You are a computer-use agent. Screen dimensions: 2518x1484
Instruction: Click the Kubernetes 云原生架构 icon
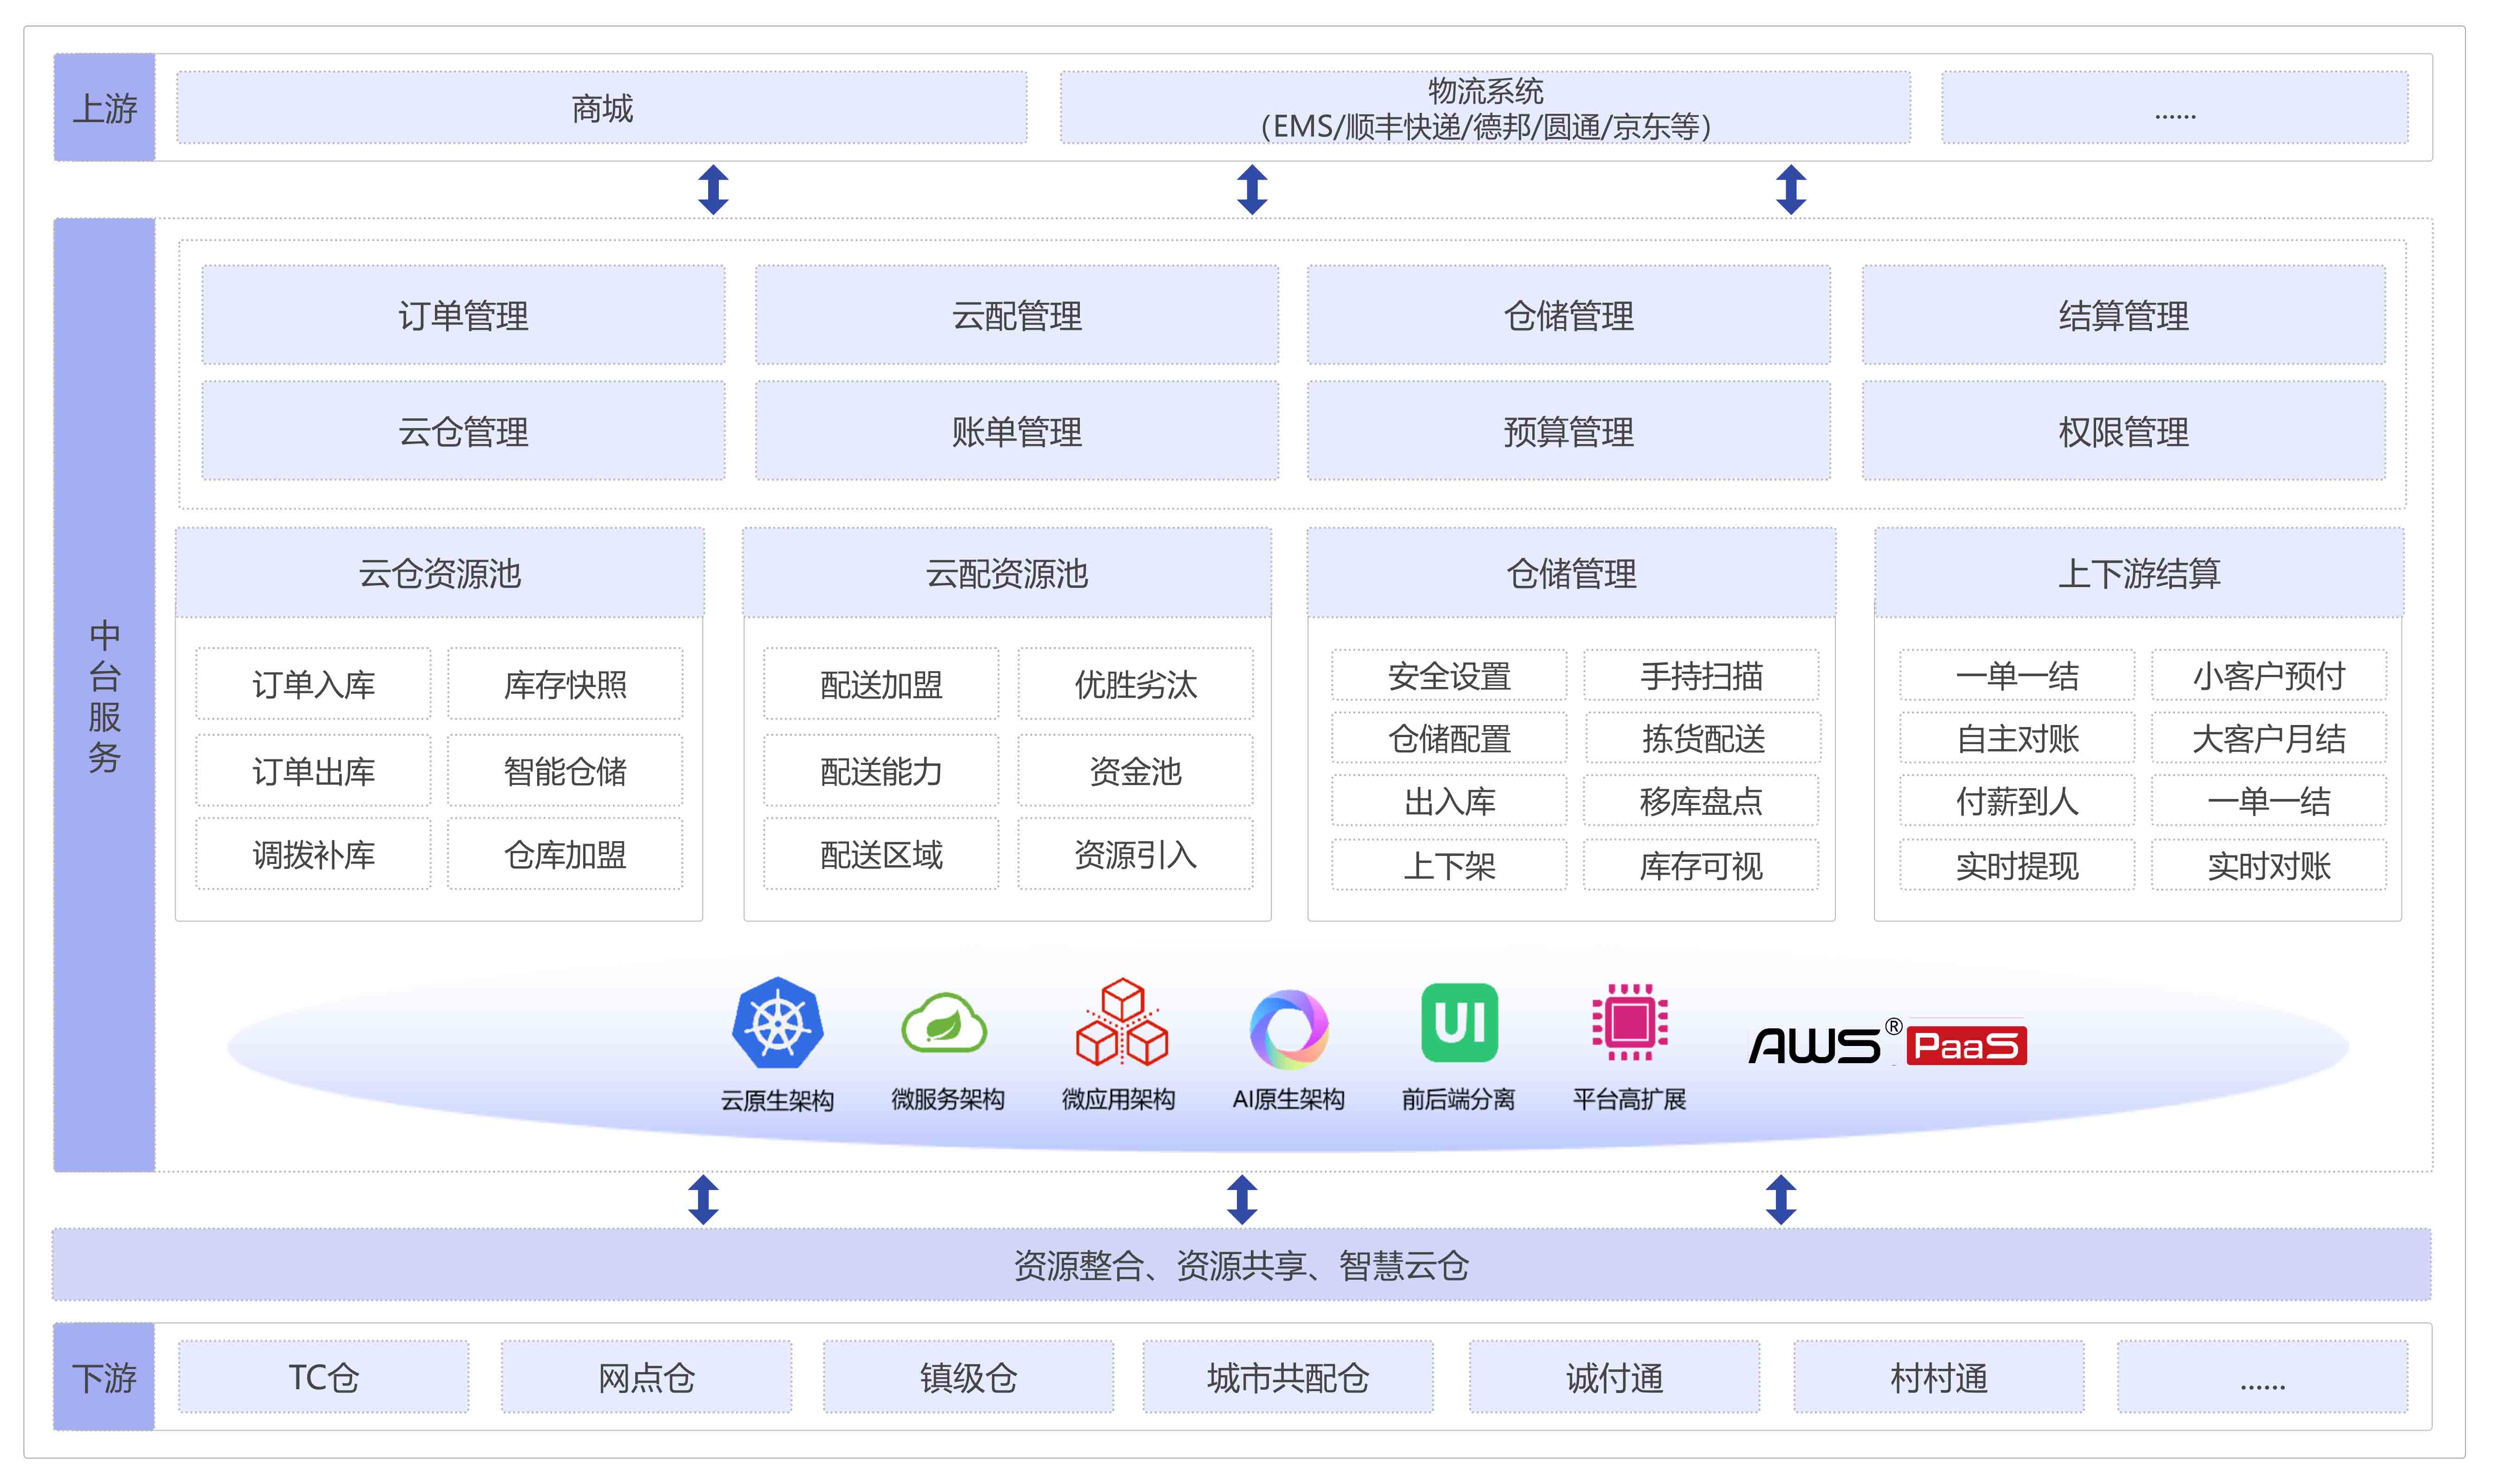tap(777, 1023)
